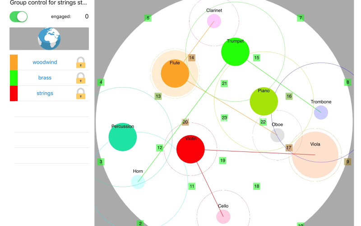Click speaker marker 4
Viewport: 361px width, 226px height.
(x=101, y=82)
